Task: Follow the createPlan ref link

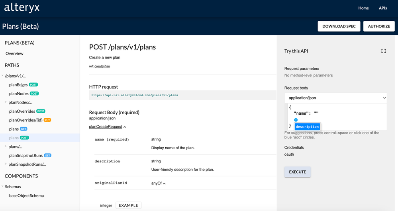Action: [x=102, y=66]
